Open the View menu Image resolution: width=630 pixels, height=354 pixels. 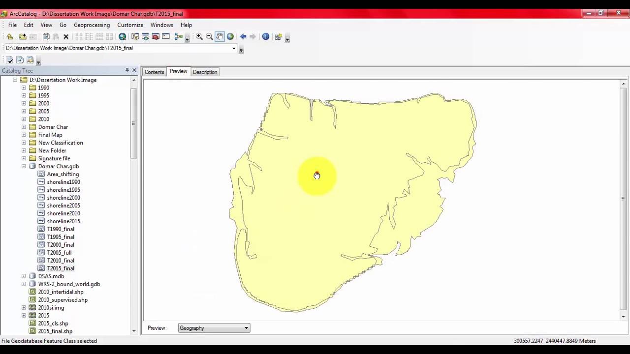[x=46, y=25]
